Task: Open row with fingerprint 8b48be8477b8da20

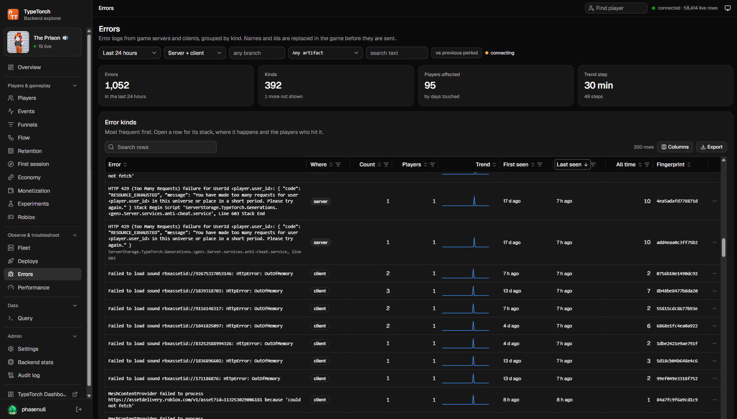Action: (413, 291)
